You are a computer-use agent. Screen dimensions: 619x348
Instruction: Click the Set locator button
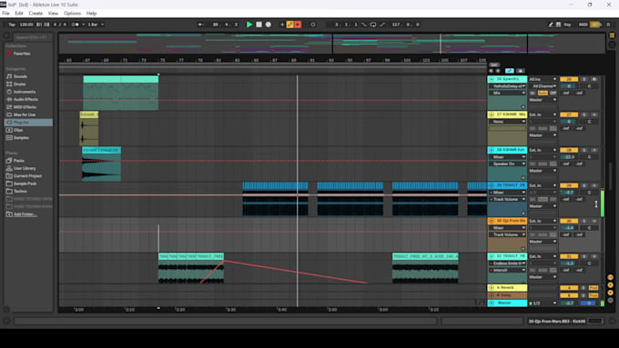click(494, 65)
